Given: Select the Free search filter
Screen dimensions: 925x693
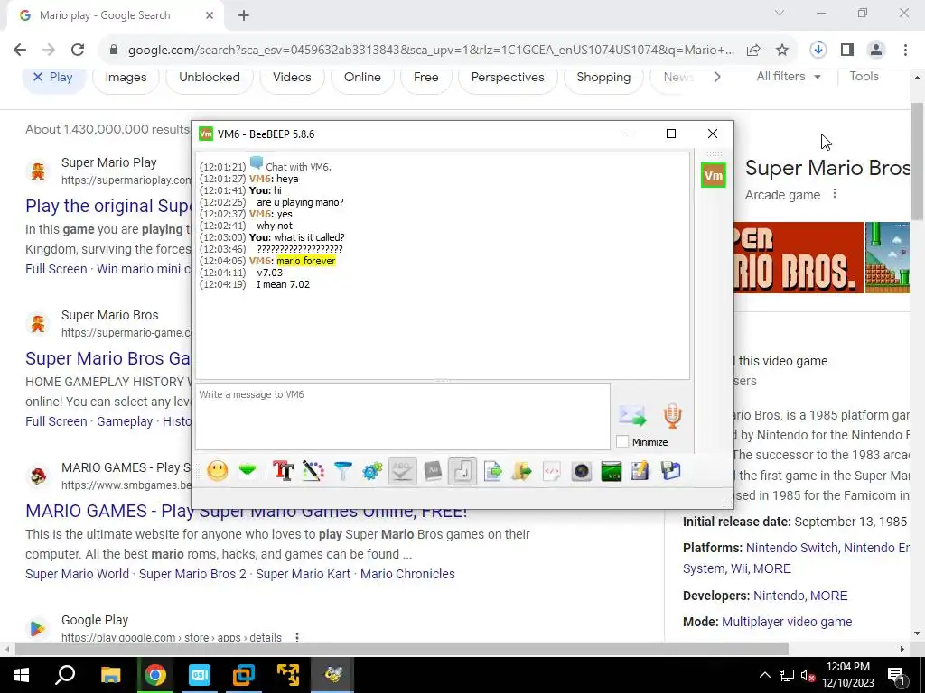Looking at the screenshot, I should click(x=426, y=78).
